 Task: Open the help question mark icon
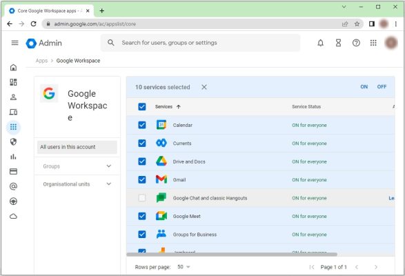[356, 43]
